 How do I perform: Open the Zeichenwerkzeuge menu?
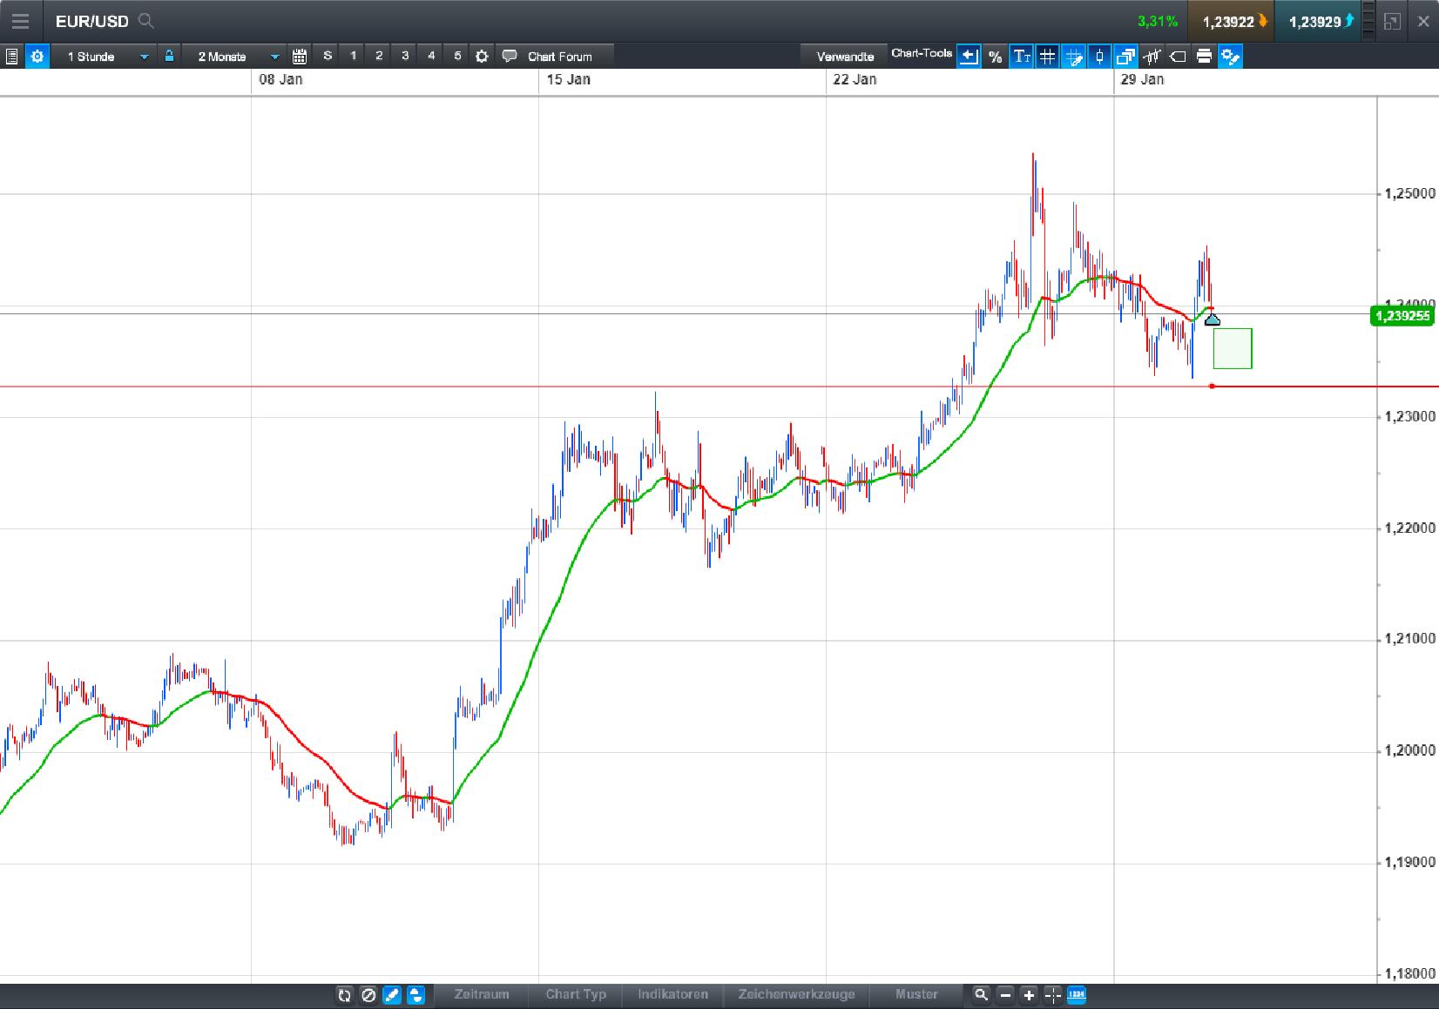click(797, 994)
